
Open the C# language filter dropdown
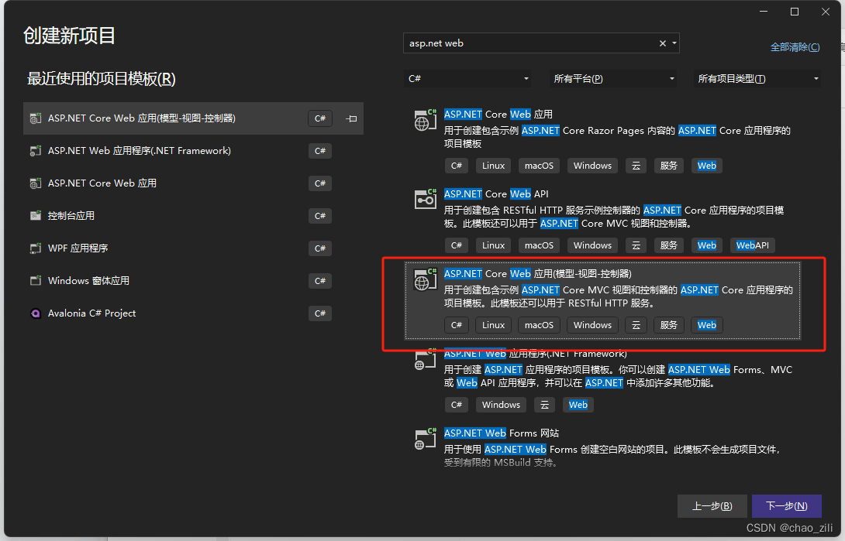(467, 79)
